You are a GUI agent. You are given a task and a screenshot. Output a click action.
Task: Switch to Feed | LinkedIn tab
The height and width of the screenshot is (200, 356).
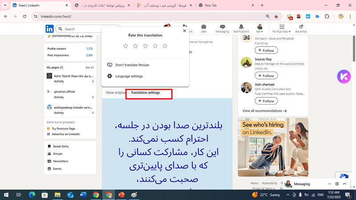(40, 5)
